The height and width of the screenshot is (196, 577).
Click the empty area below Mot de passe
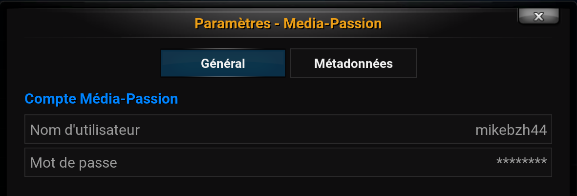pos(288,187)
